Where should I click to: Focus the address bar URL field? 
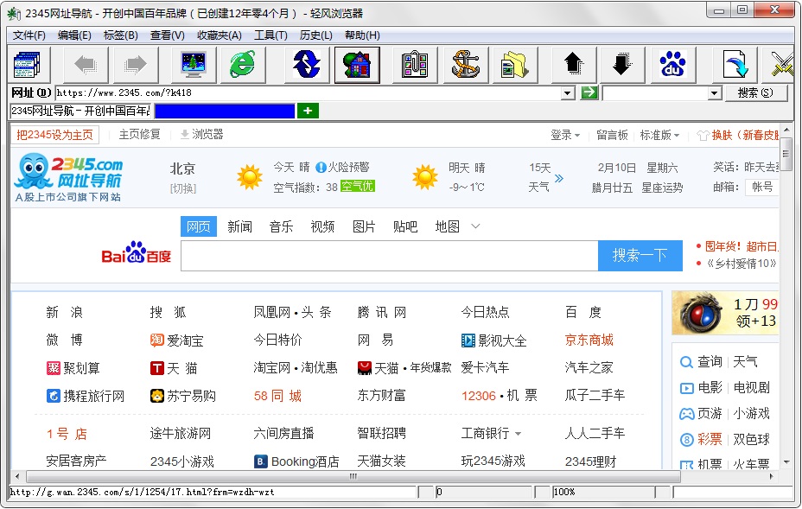tap(308, 93)
